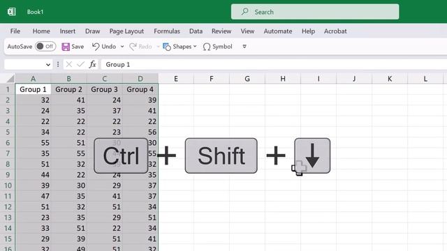This screenshot has height=251, width=447.
Task: Select column E header
Action: click(x=176, y=79)
